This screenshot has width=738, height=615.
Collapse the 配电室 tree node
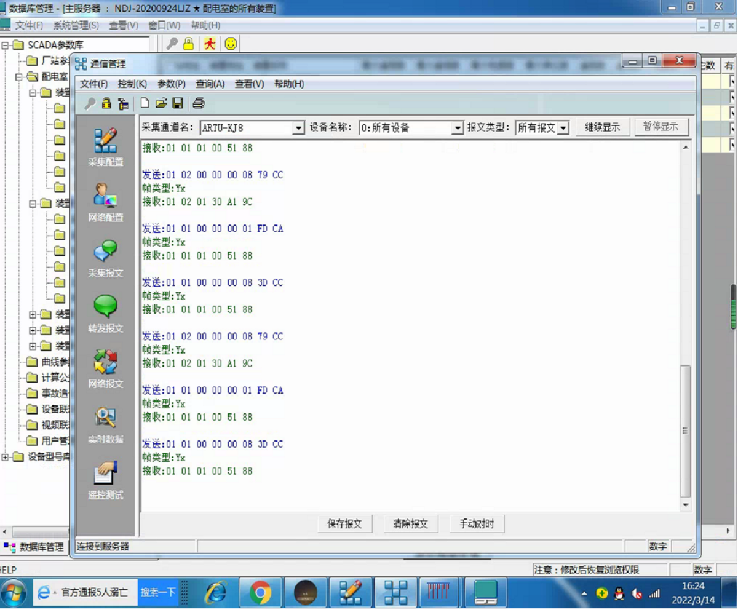(18, 77)
